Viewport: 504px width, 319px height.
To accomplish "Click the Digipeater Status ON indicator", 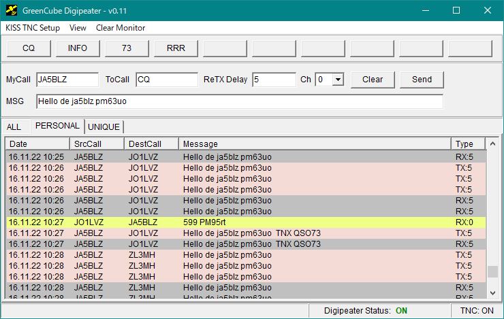I will [x=401, y=311].
